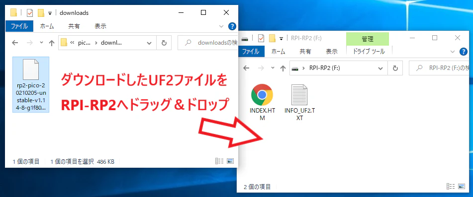This screenshot has width=473, height=197.
Task: Expand address bar history in downloads window
Action: [x=149, y=43]
